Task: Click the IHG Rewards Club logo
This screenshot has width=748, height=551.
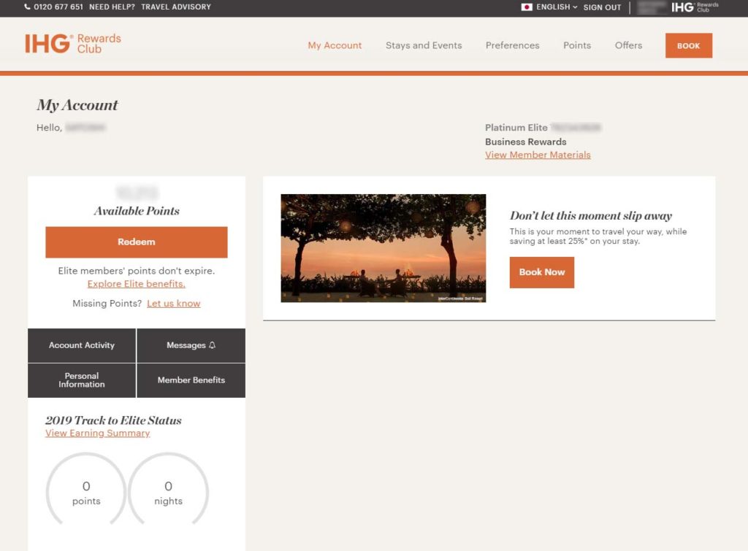Action: 73,44
